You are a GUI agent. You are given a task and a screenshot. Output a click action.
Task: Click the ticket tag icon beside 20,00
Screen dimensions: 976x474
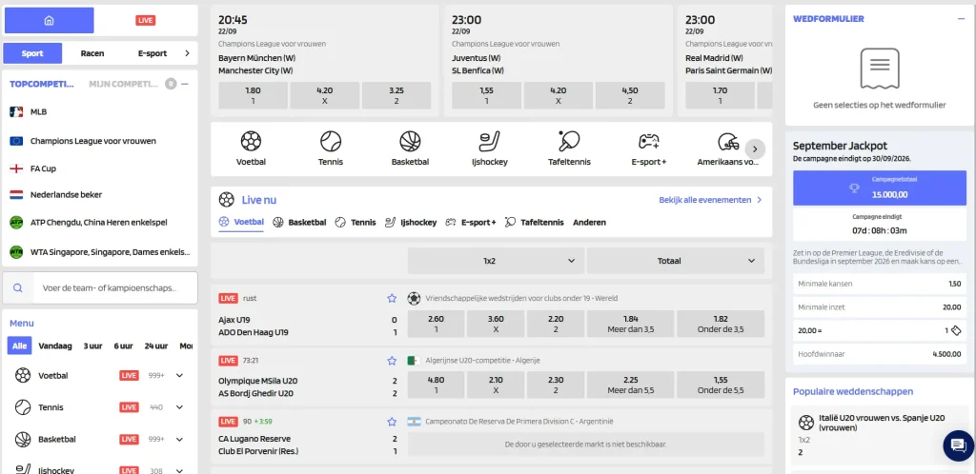(957, 330)
